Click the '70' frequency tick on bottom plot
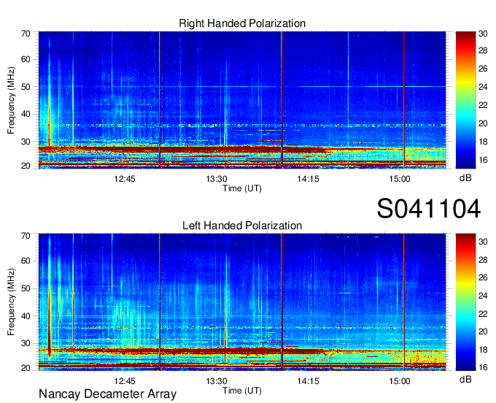The width and height of the screenshot is (496, 403). (26, 236)
